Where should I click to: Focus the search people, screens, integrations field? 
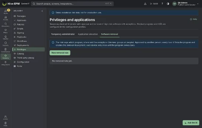[72, 4]
